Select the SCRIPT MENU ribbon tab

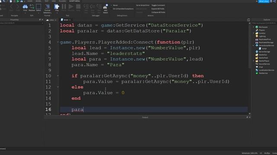coord(74,1)
